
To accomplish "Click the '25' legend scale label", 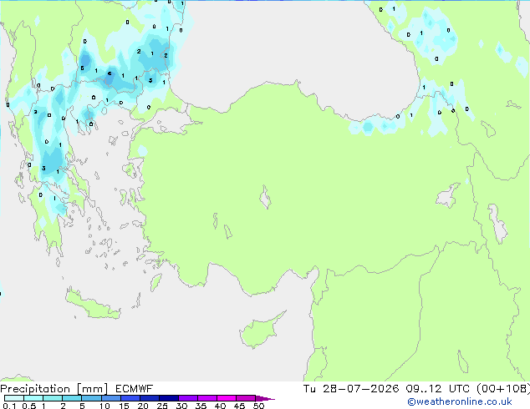I will click(162, 406).
